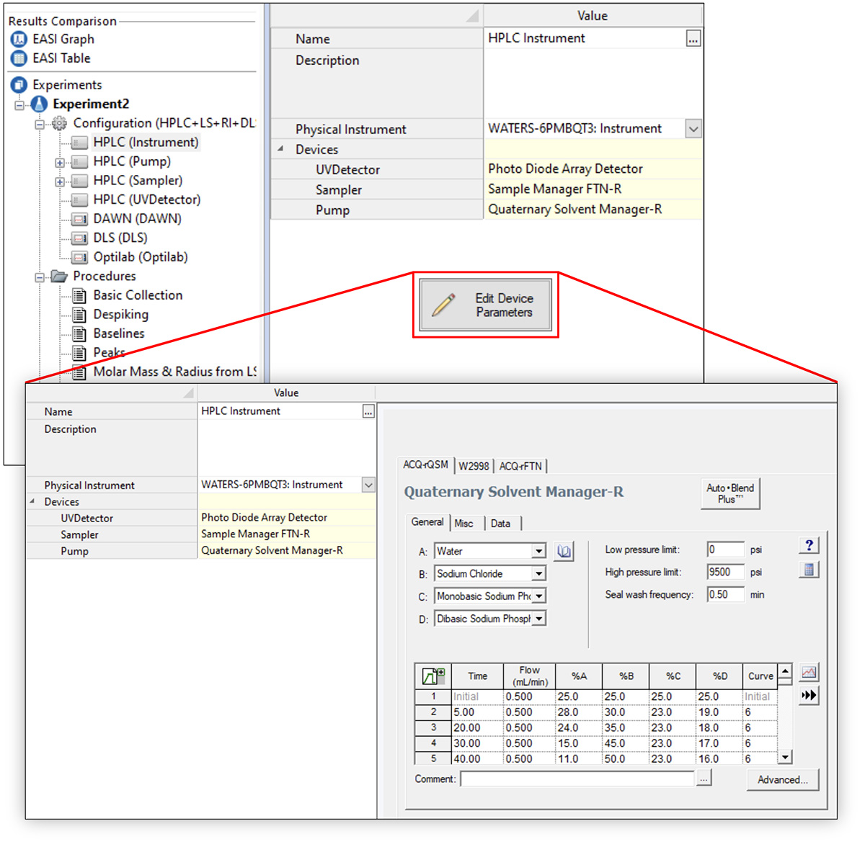Open the upper Physical Instrument dropdown arrow
This screenshot has width=865, height=852.
coord(693,130)
